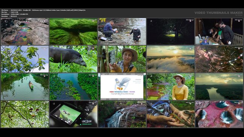Select dark night forest flashlight thumbnail
Screen dimensions: 244x137
point(171,32)
